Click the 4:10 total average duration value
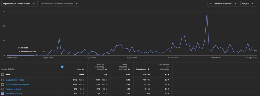Viewport: 260px width, 96px height. click(x=128, y=75)
